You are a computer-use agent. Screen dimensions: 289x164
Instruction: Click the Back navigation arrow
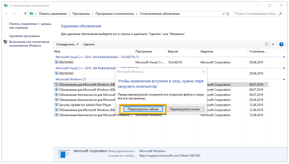tap(7, 14)
